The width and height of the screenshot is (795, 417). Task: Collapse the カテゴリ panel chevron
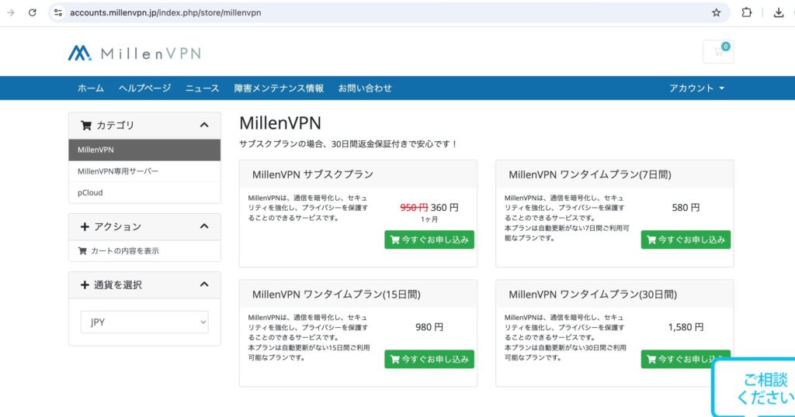pyautogui.click(x=204, y=125)
